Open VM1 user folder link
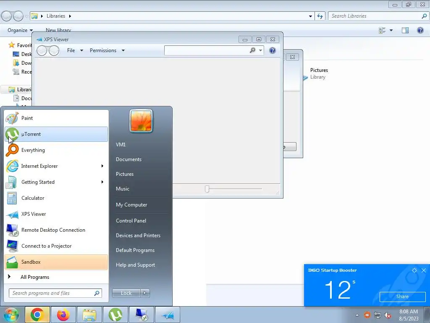Viewport: 430px width, 323px height. click(x=121, y=145)
